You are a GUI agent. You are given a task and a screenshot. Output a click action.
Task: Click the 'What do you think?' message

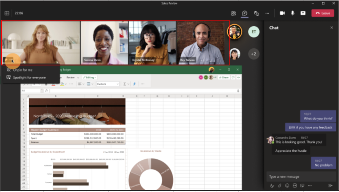[x=318, y=117]
